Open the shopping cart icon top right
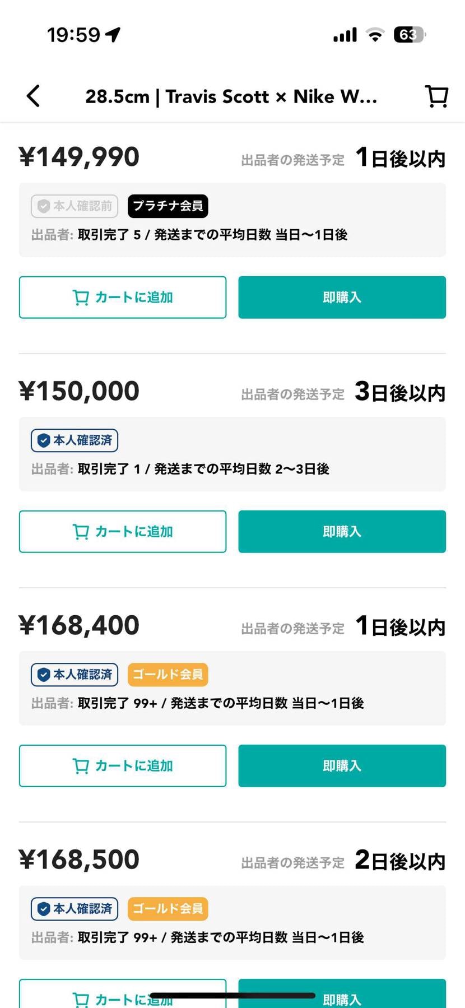Screen dimensions: 465x1008 436,96
